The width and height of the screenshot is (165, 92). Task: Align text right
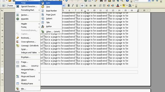click(90, 6)
